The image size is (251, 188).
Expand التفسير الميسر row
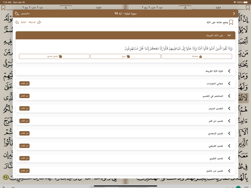pos(126,109)
